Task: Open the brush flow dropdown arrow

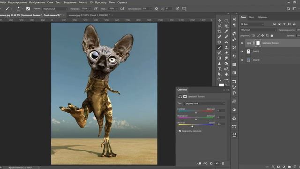Action: coord(117,9)
